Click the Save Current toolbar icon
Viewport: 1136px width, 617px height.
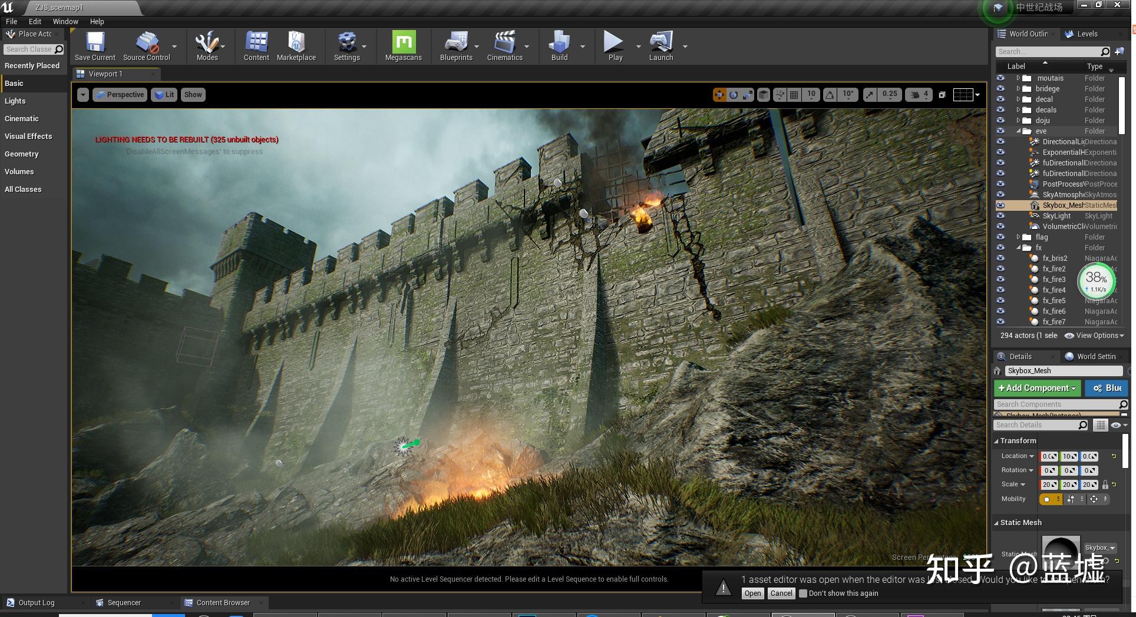[95, 46]
